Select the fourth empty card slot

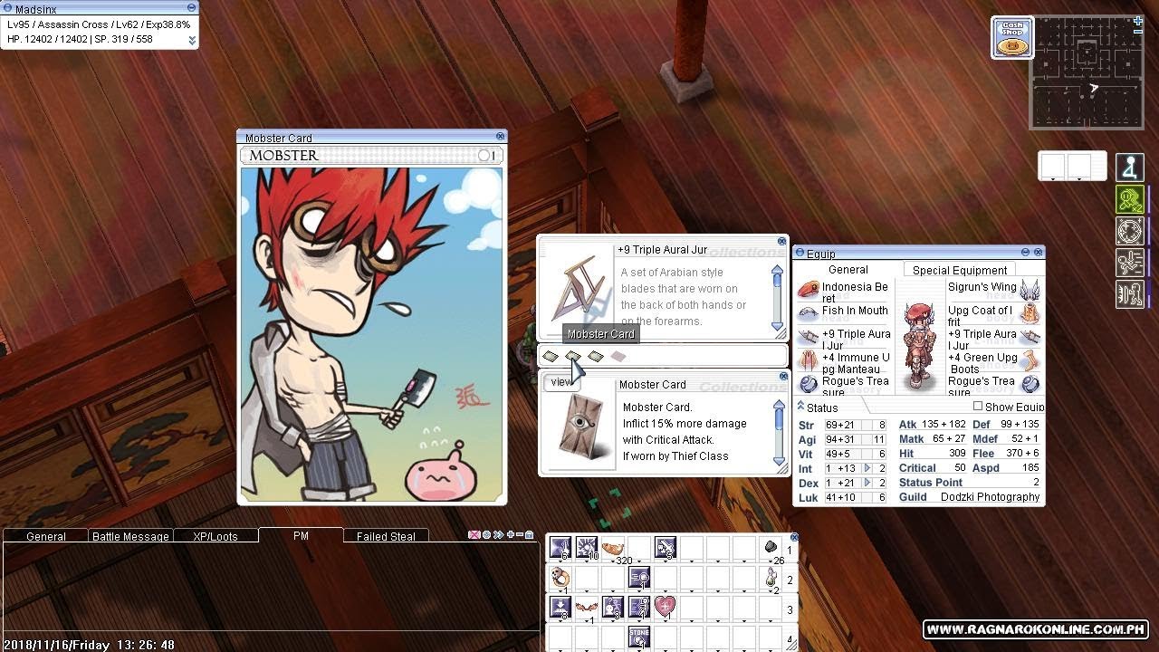point(618,357)
